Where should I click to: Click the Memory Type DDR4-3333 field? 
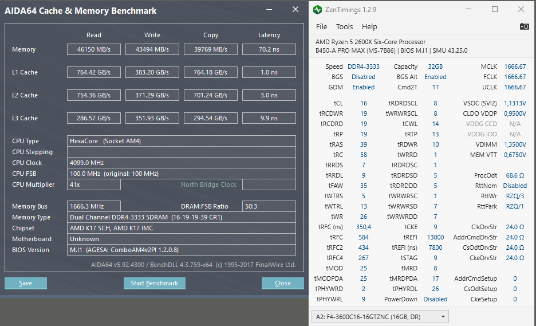(x=181, y=217)
